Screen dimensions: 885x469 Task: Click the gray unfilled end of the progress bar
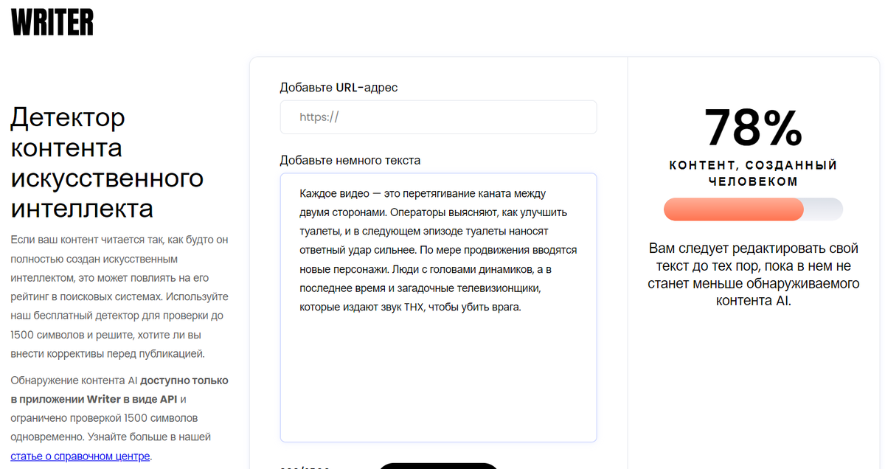(x=826, y=209)
